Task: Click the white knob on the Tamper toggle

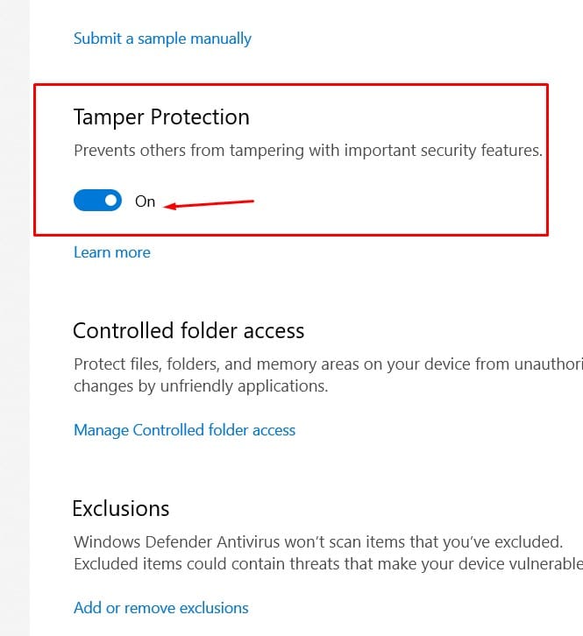Action: 110,201
